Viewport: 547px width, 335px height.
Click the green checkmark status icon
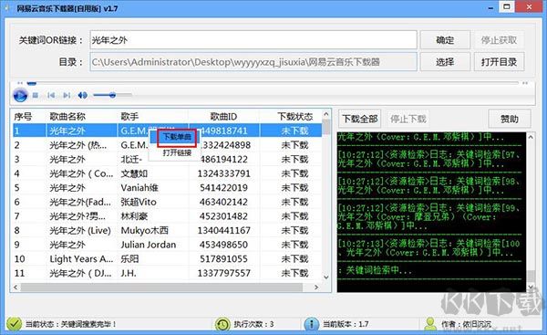pos(14,324)
